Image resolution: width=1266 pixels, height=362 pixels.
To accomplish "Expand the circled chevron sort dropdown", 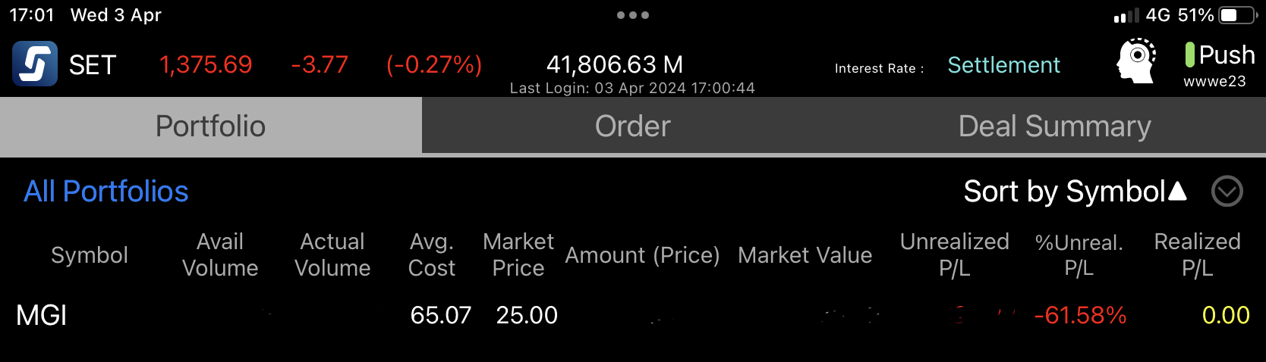I will (1227, 192).
